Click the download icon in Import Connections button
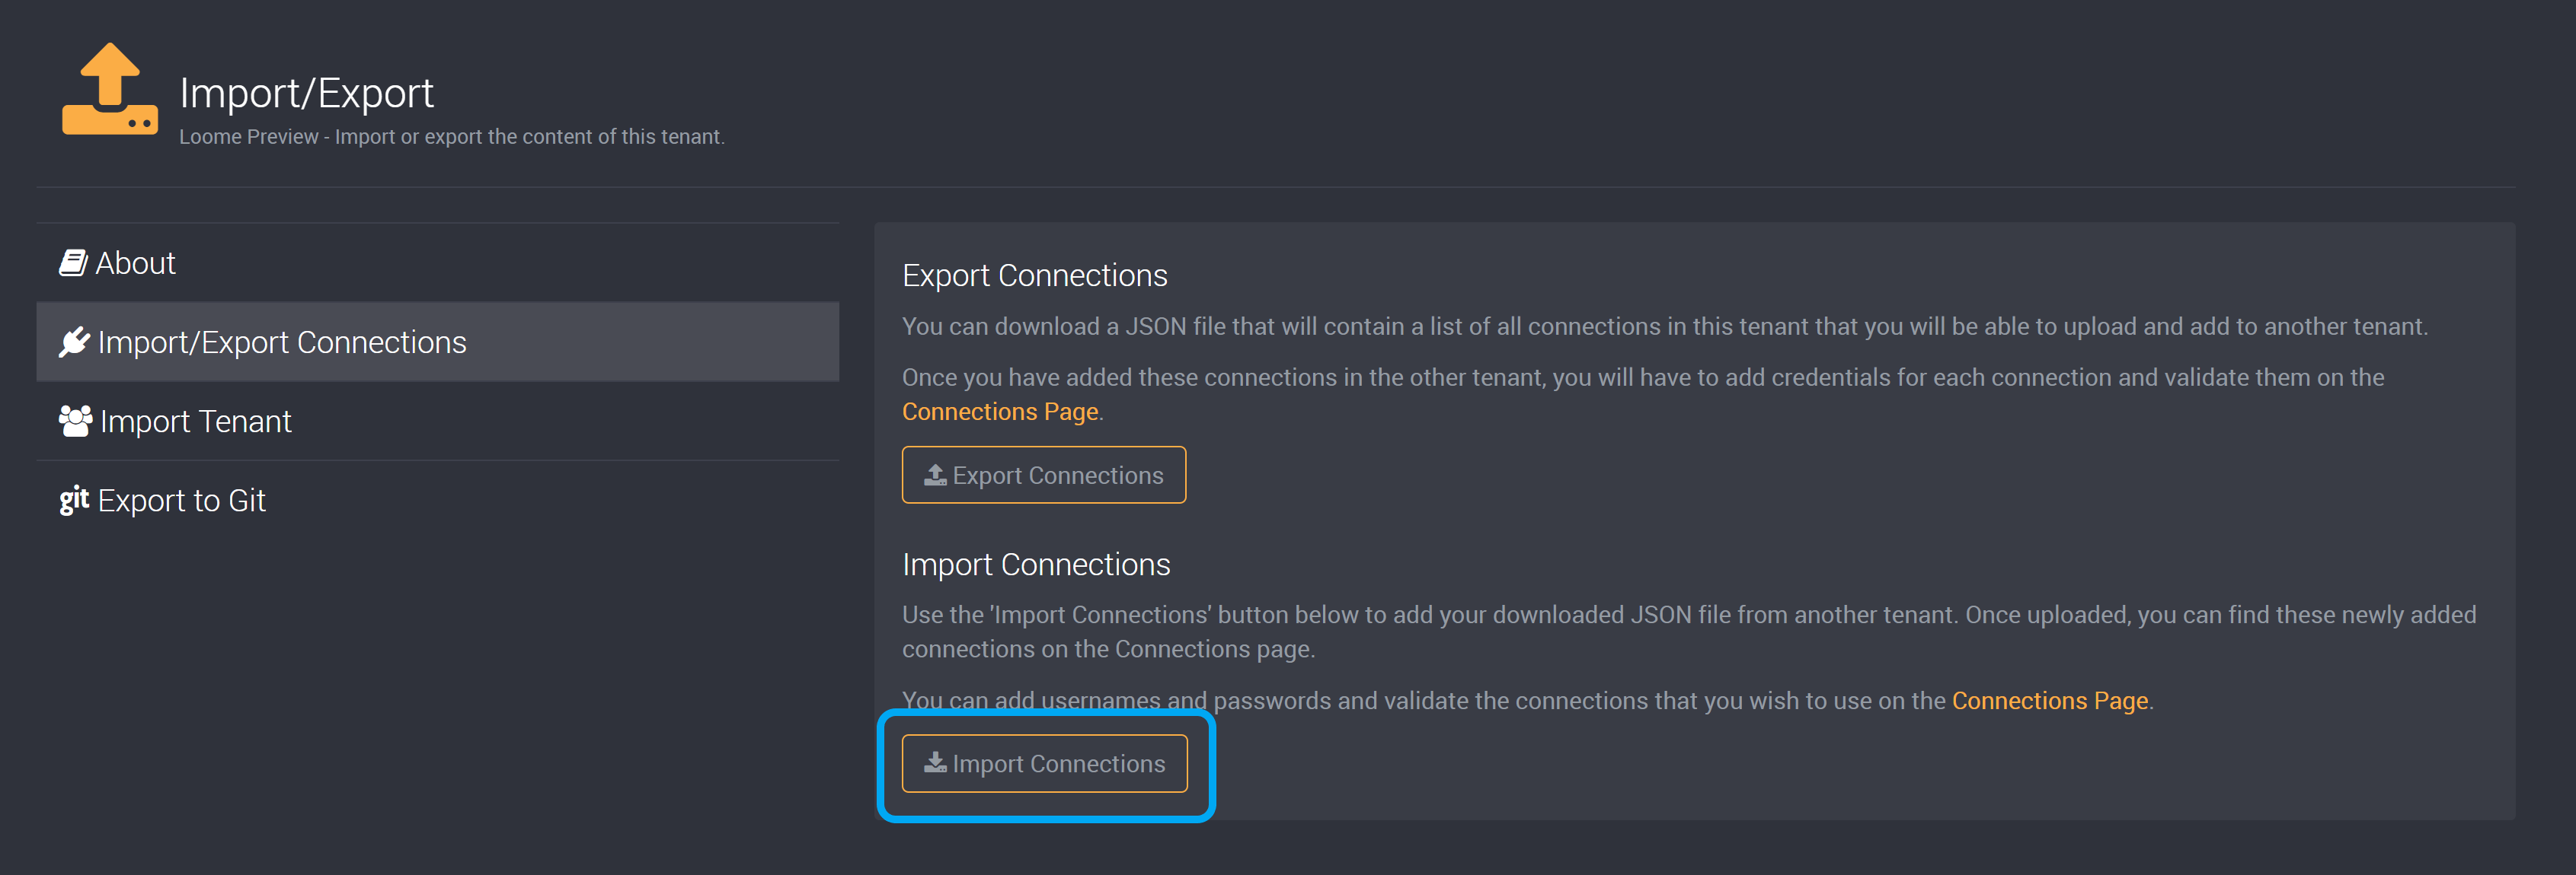 [x=935, y=763]
